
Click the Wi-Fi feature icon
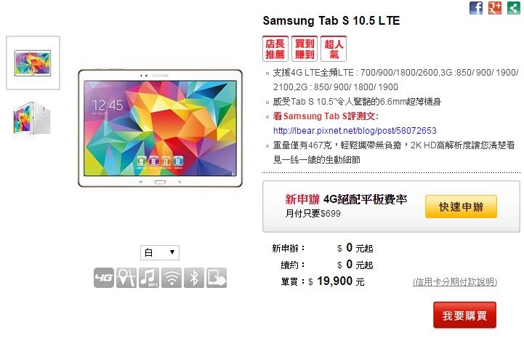[x=172, y=278]
